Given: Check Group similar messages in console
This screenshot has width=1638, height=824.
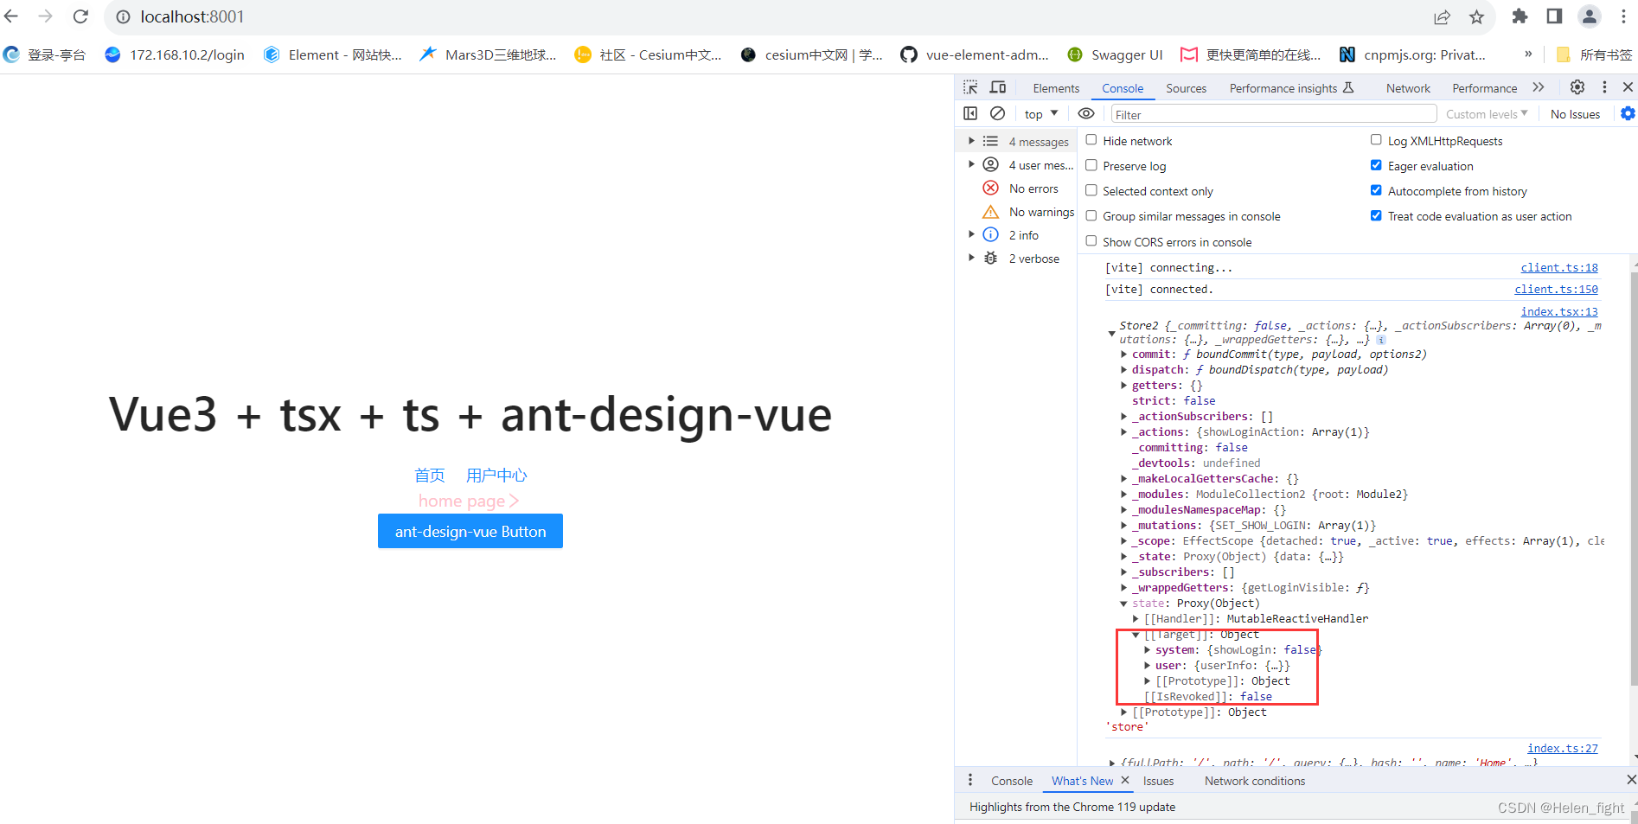Looking at the screenshot, I should [x=1091, y=215].
